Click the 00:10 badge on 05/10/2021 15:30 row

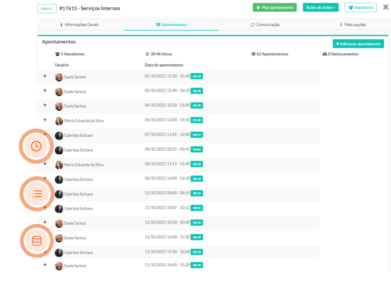(x=197, y=76)
